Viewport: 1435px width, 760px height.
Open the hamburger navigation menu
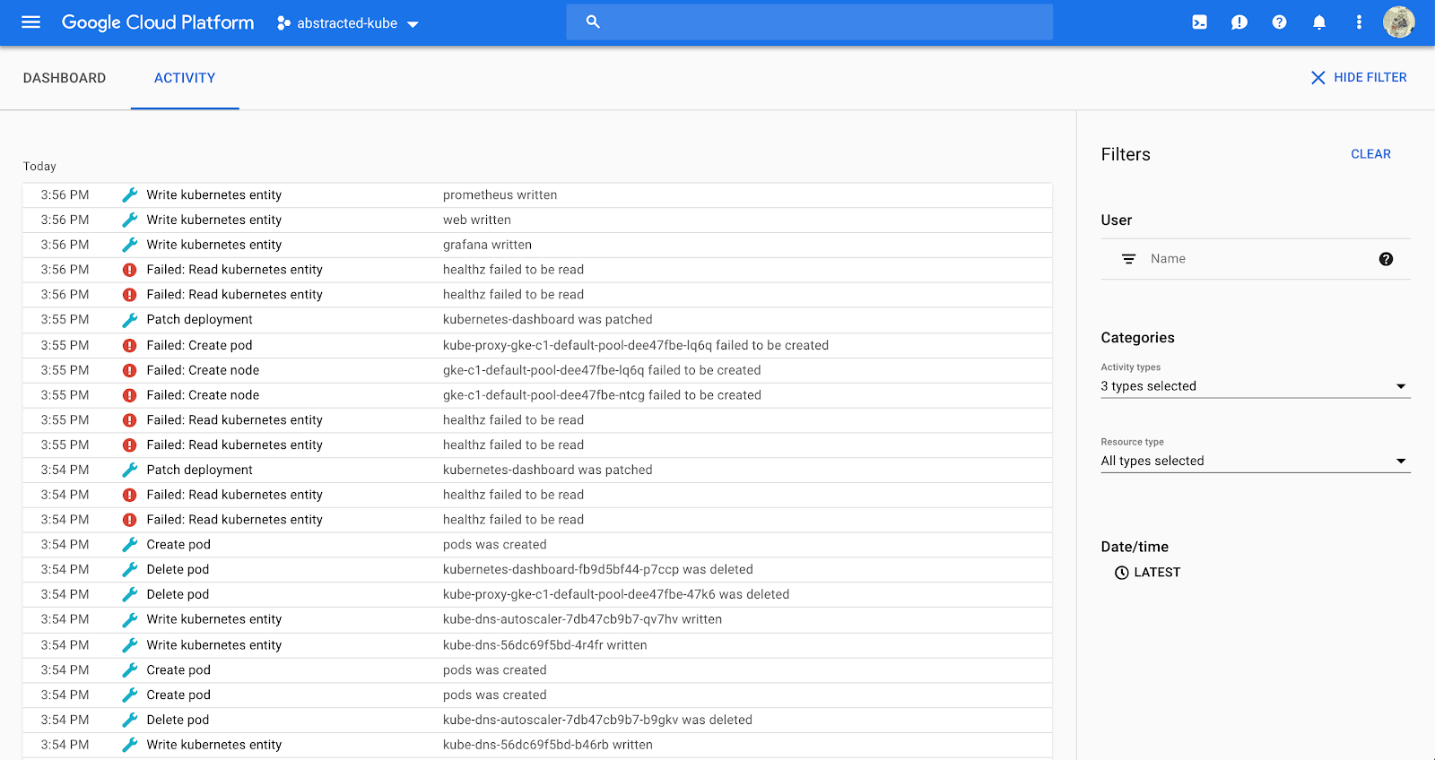30,22
